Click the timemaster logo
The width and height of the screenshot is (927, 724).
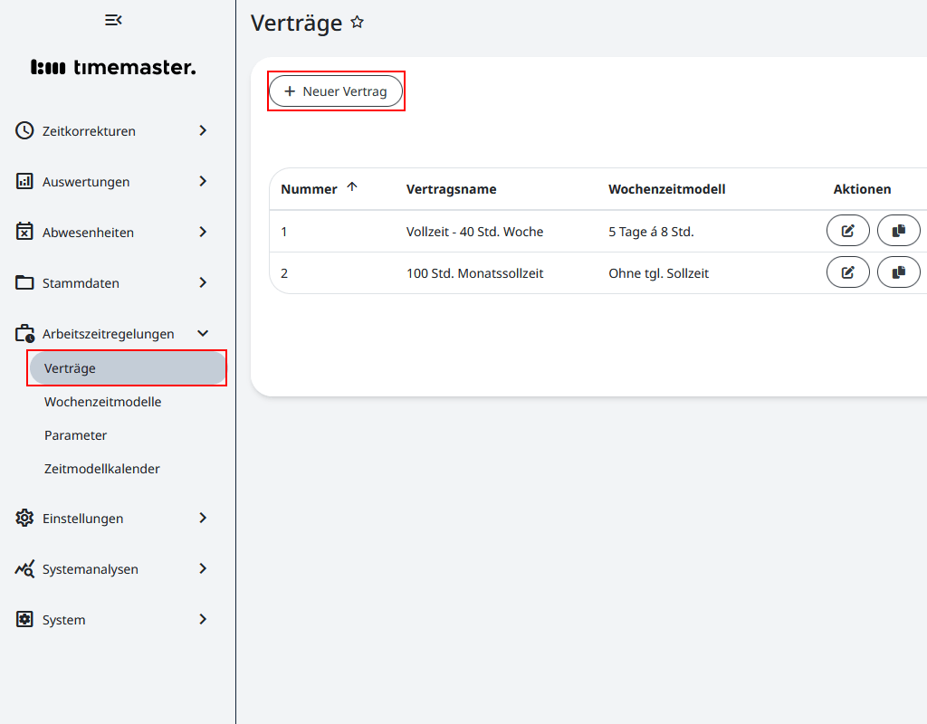pyautogui.click(x=113, y=67)
